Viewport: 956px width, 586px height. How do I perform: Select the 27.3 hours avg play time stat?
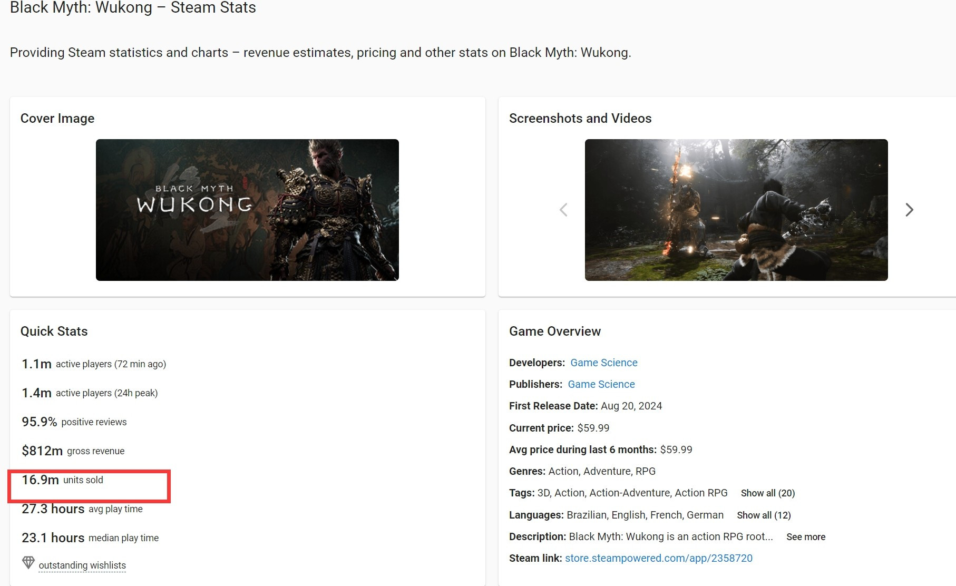point(82,509)
